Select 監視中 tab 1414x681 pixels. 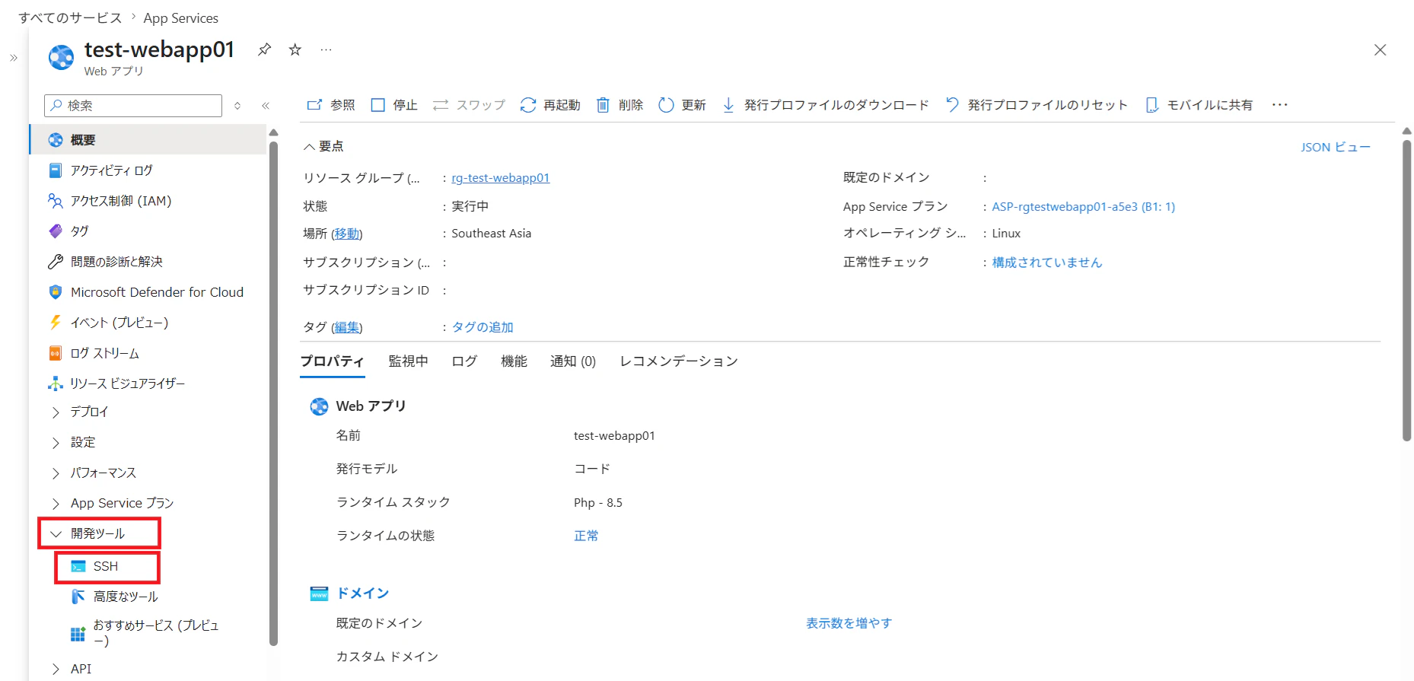click(x=409, y=361)
